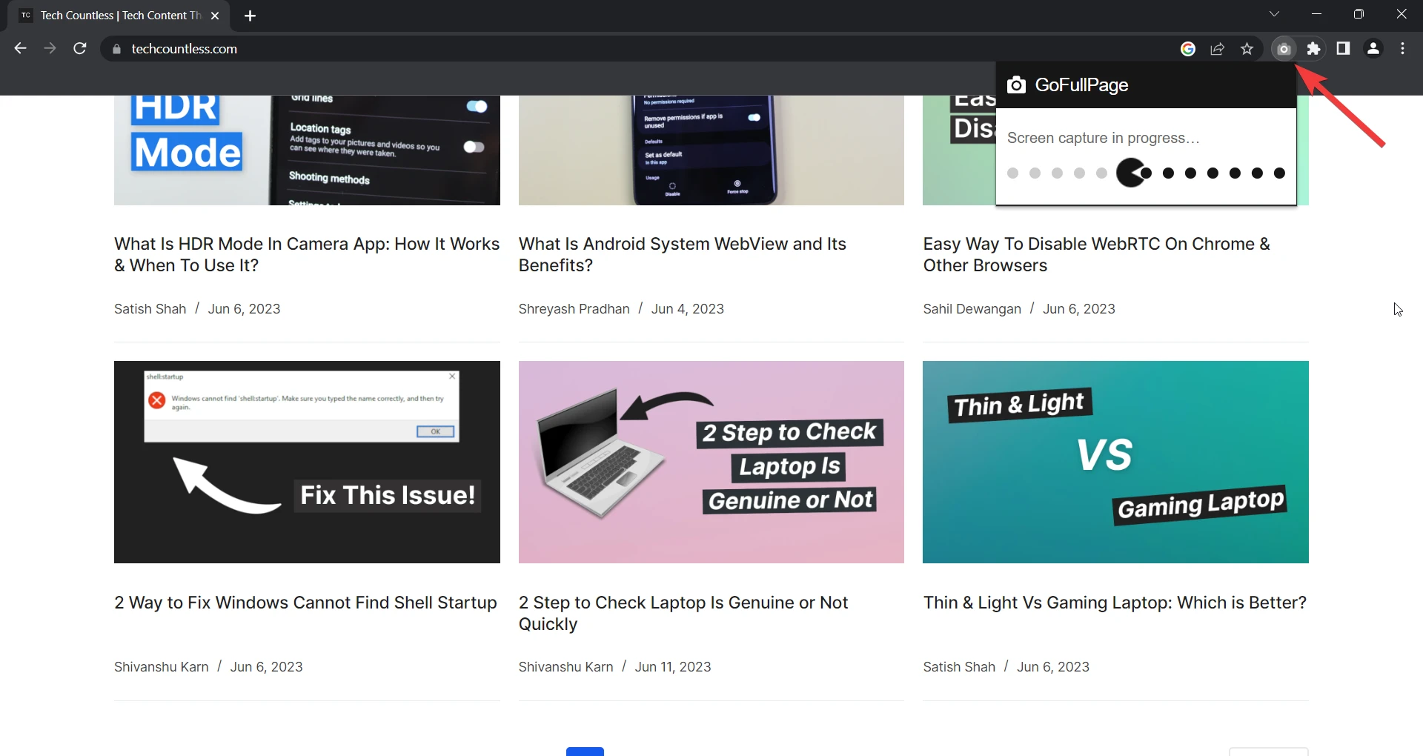Select the Tech Countless browser tab

pos(120,16)
